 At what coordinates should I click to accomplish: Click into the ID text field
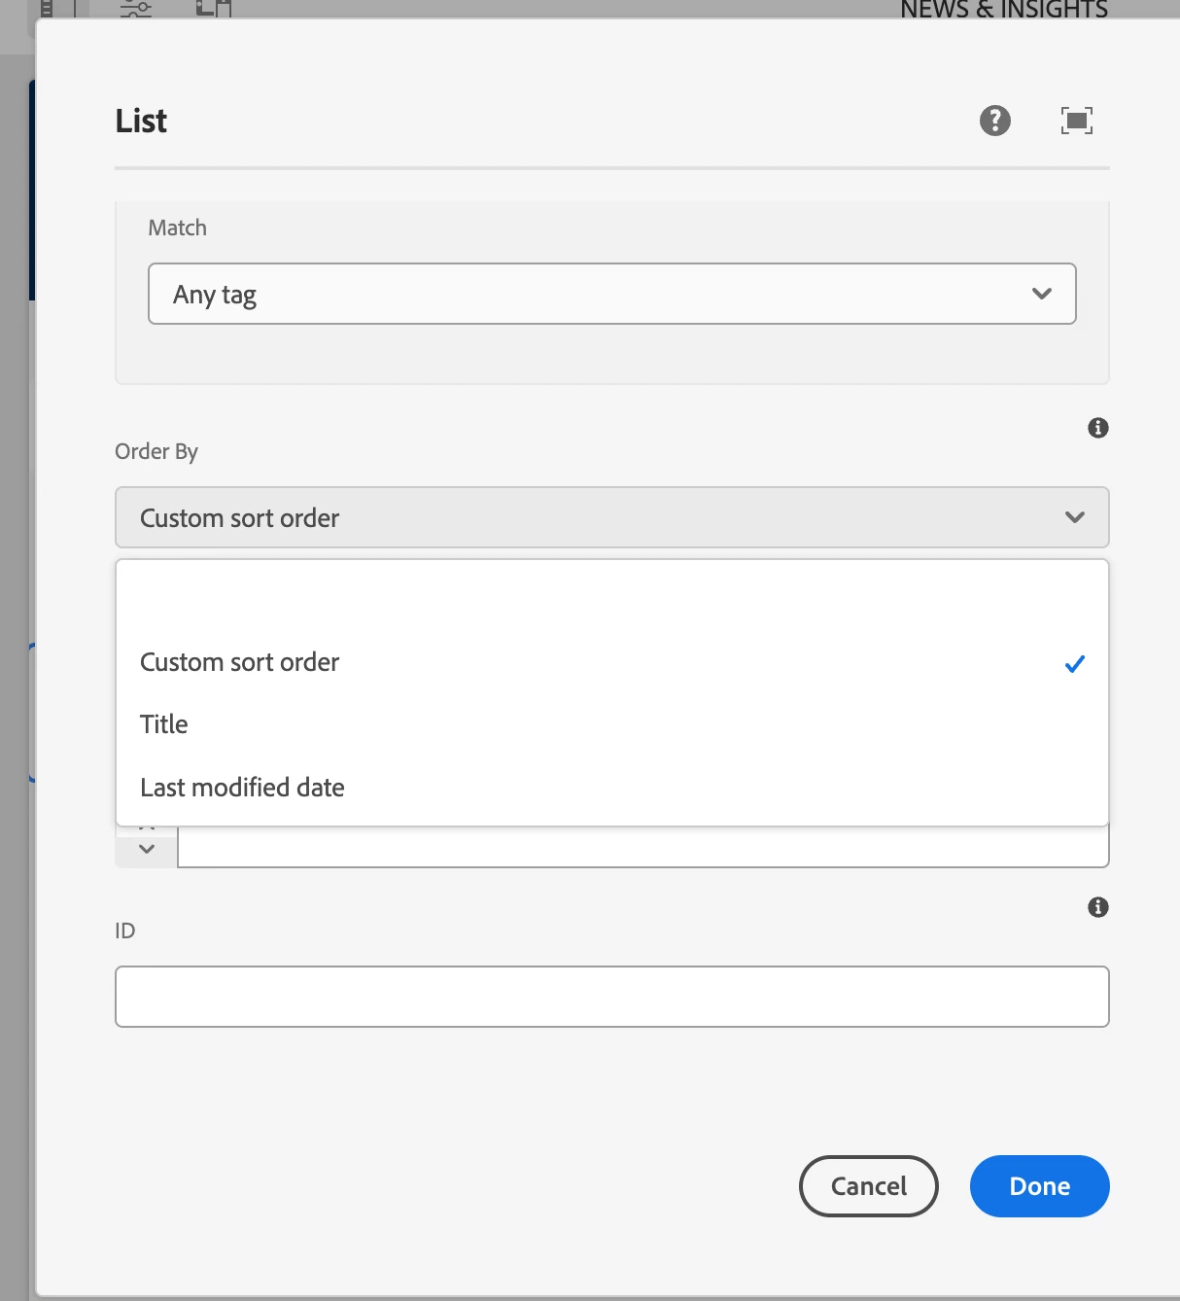click(611, 997)
